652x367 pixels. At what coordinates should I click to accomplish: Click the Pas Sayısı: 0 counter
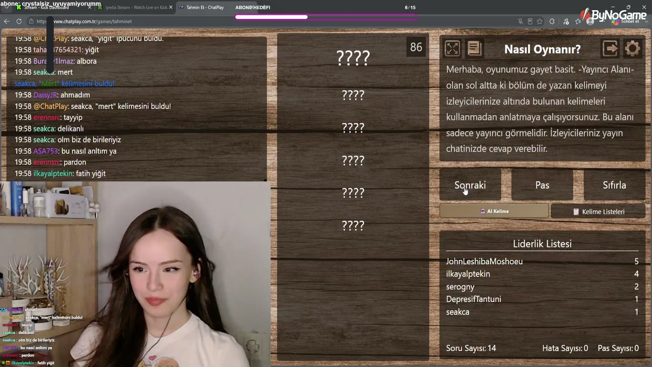618,348
